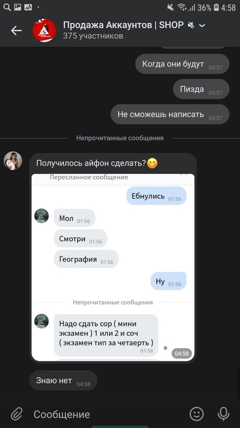Open the 375 участников members list
Screen dimensions: 240x428
click(x=93, y=36)
